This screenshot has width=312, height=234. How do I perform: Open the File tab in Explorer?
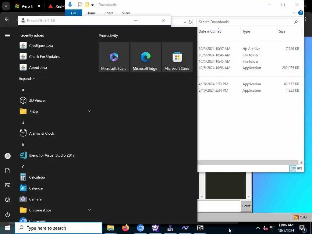click(74, 13)
